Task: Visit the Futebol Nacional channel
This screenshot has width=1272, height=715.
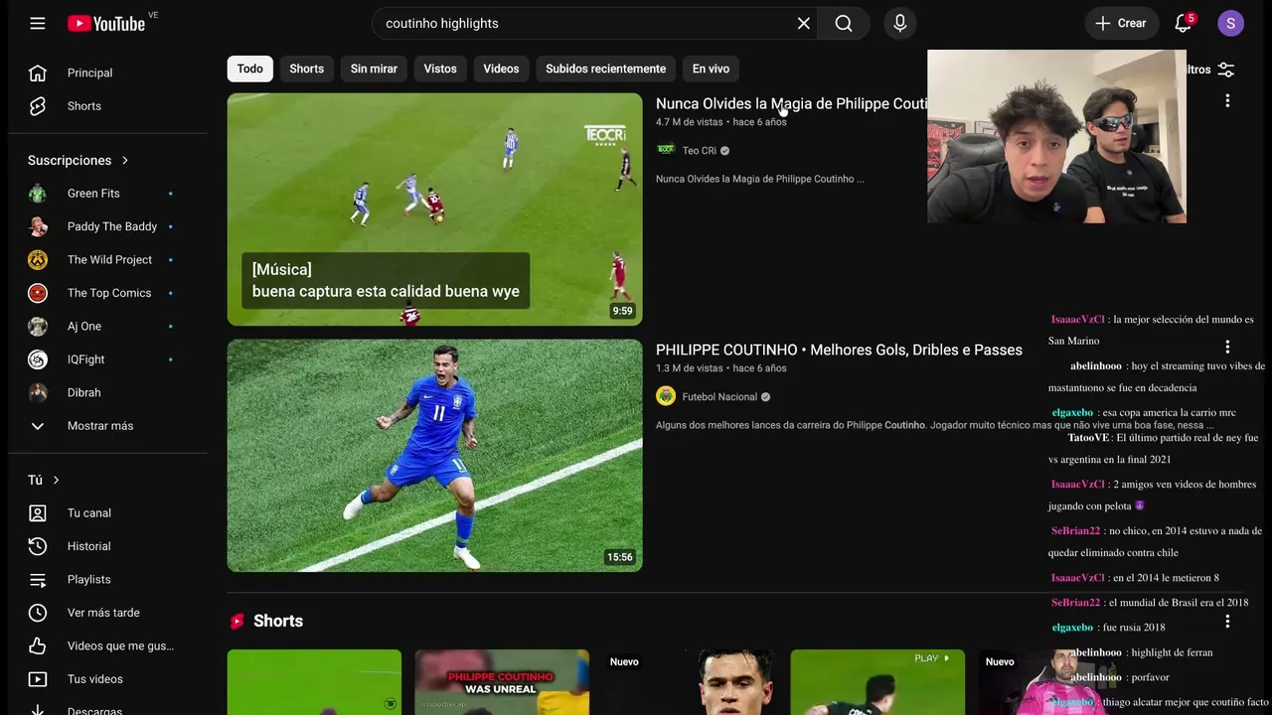Action: [719, 397]
